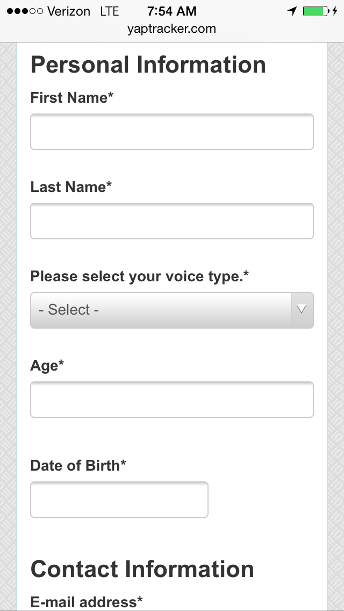Viewport: 344px width, 611px height.
Task: Click the 'Date of Birth*' label
Action: 78,465
